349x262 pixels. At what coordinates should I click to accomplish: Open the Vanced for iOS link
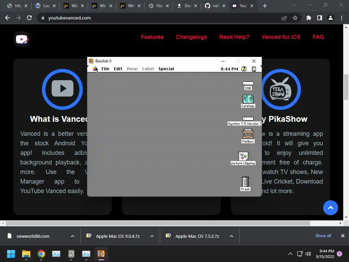pyautogui.click(x=281, y=37)
